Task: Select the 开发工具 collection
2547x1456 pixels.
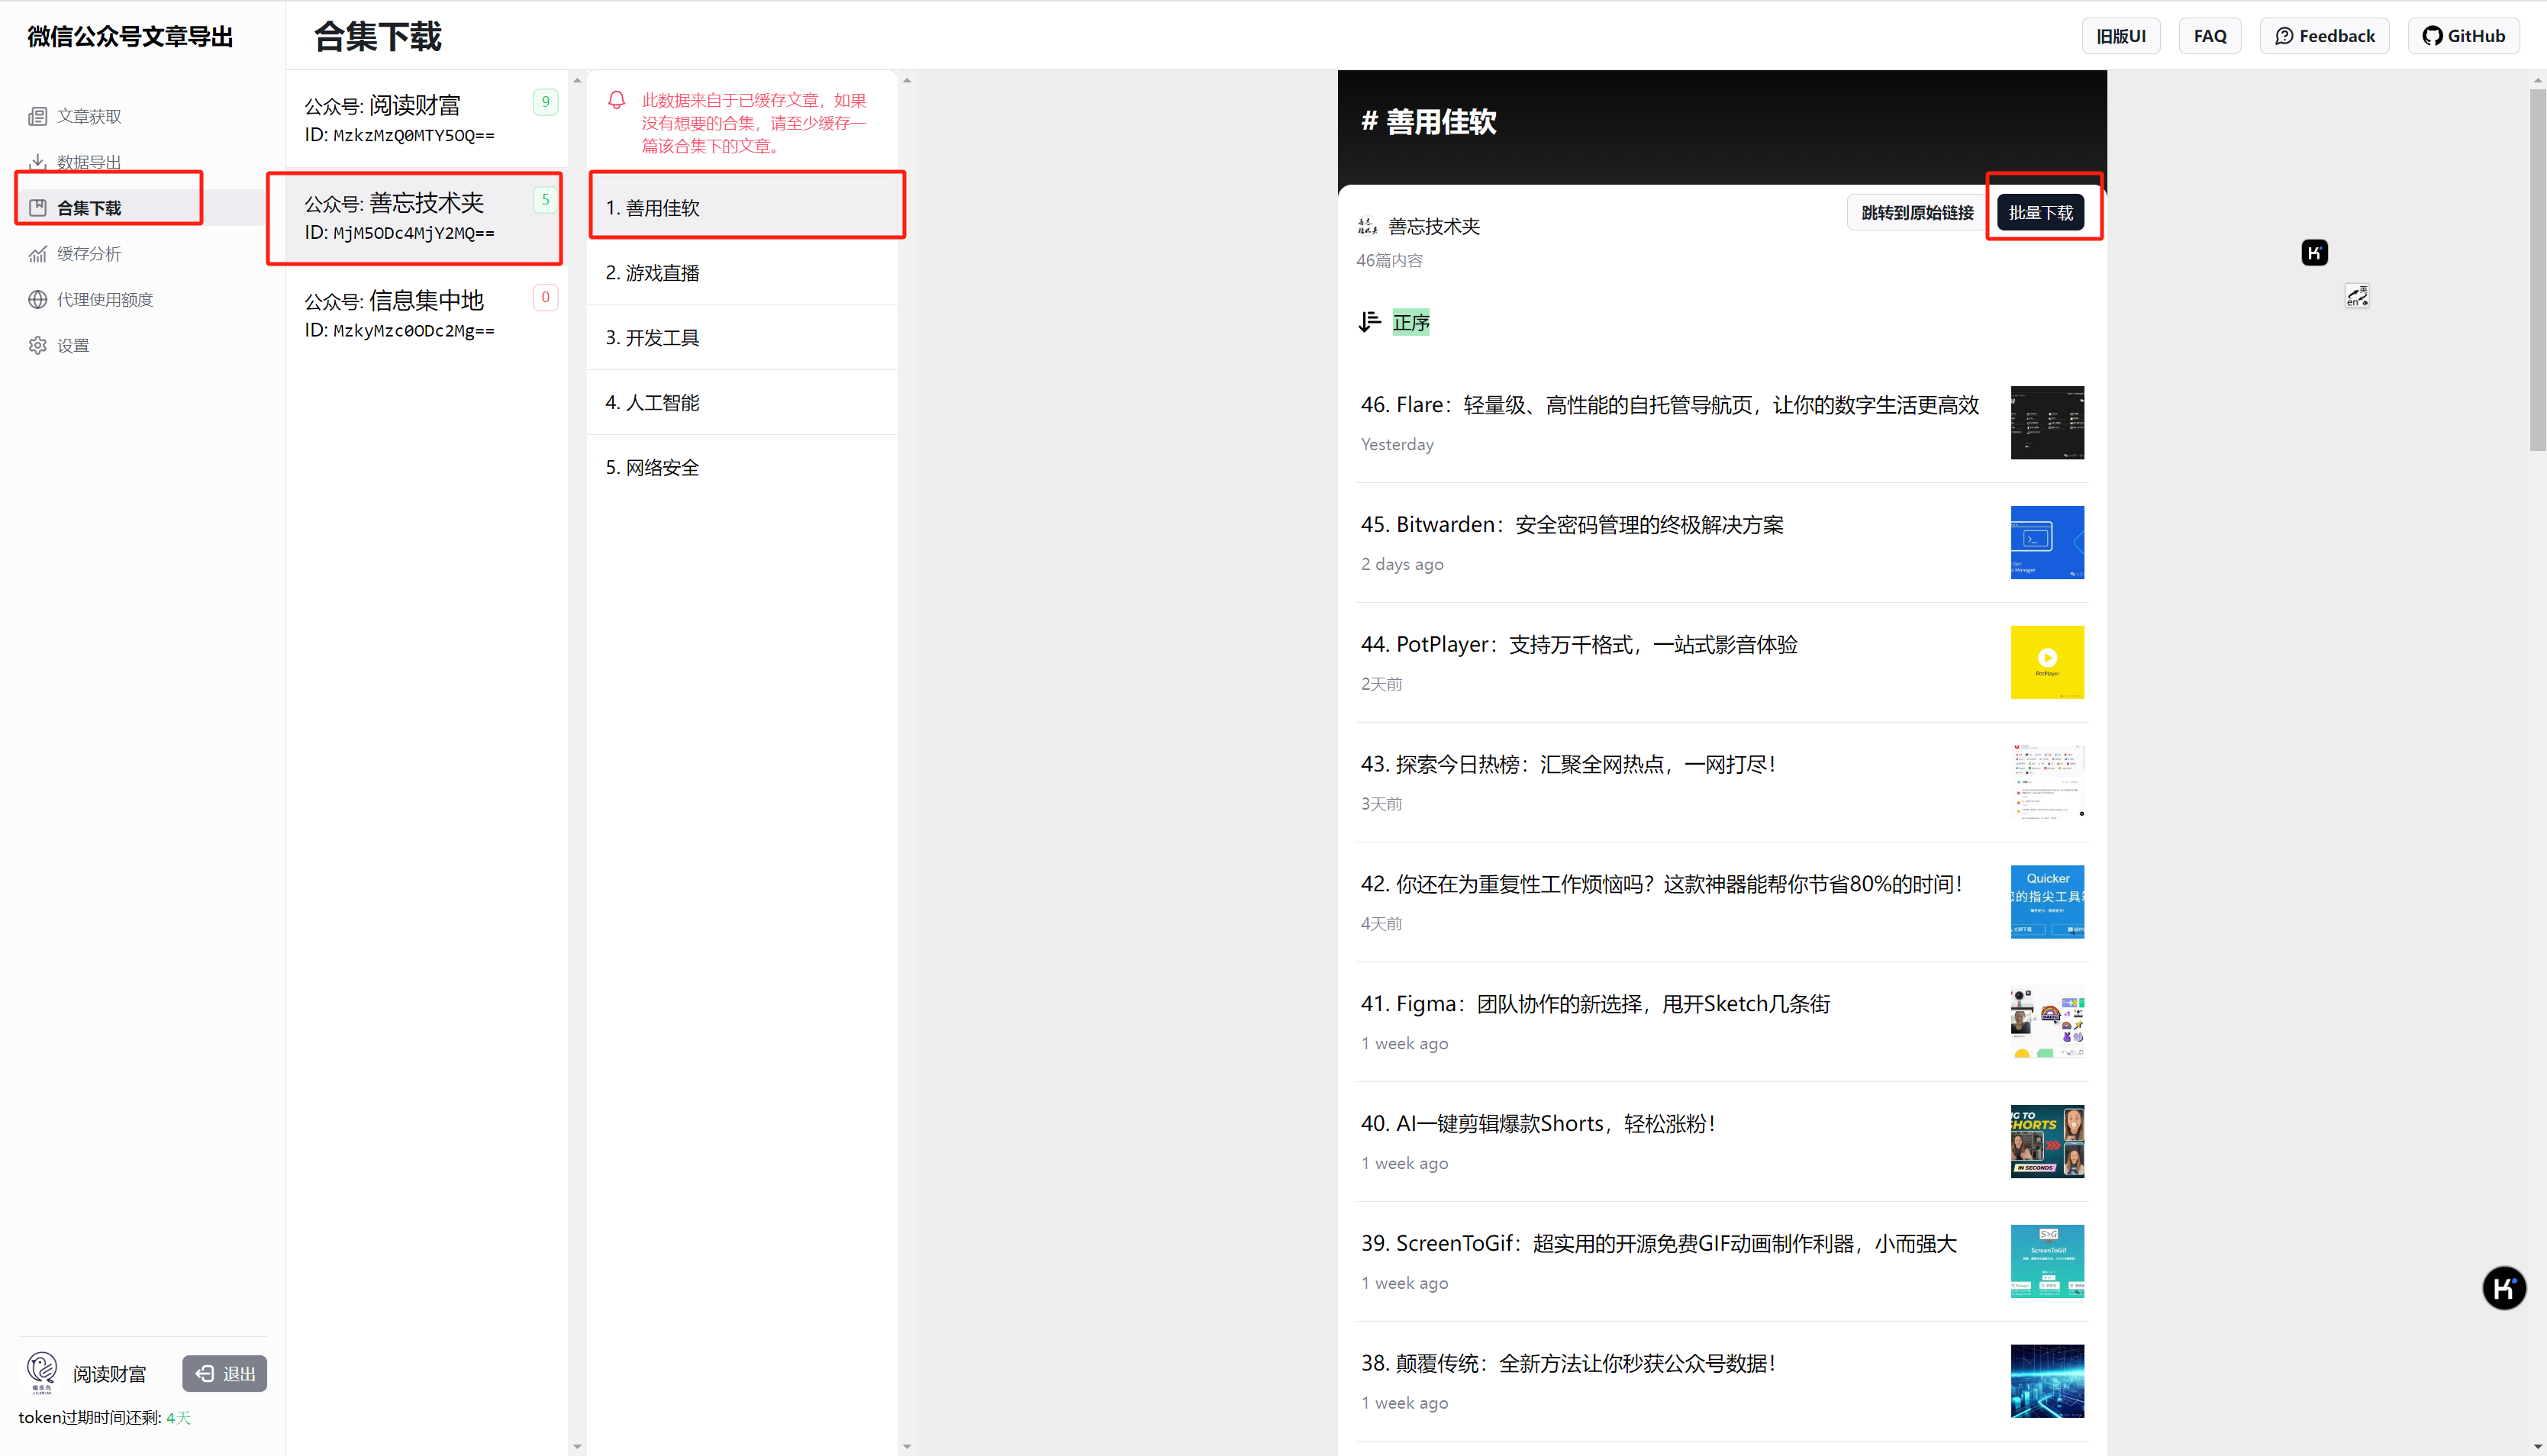Action: click(742, 338)
